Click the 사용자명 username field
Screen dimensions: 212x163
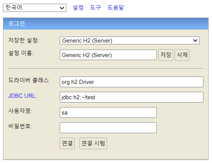click(108, 112)
